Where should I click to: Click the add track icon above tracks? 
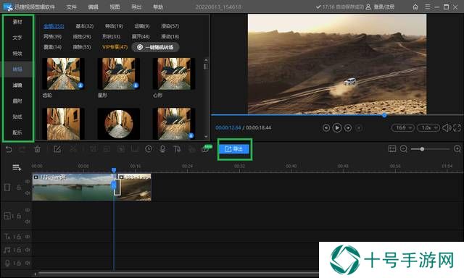click(x=17, y=168)
